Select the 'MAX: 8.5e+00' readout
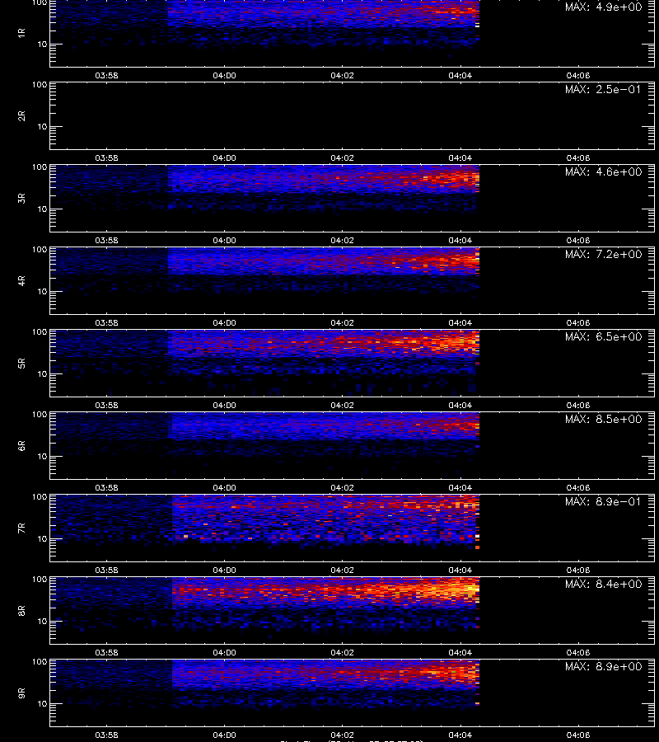The image size is (659, 742). (x=603, y=419)
